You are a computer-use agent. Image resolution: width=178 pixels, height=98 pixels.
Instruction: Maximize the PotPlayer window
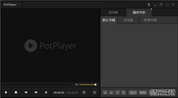[161, 5]
